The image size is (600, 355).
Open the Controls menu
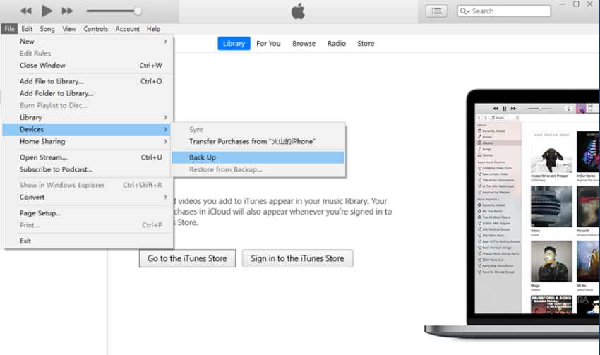tap(96, 29)
